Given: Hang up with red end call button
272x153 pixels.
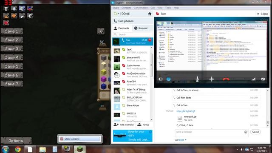Looking at the screenshot, I should tap(226, 79).
